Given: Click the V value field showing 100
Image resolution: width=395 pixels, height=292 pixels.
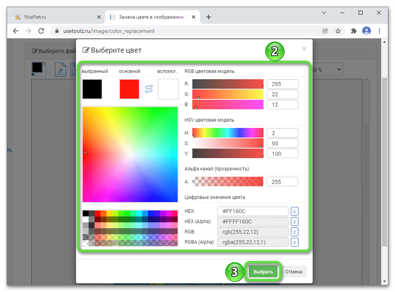Looking at the screenshot, I should pyautogui.click(x=282, y=154).
